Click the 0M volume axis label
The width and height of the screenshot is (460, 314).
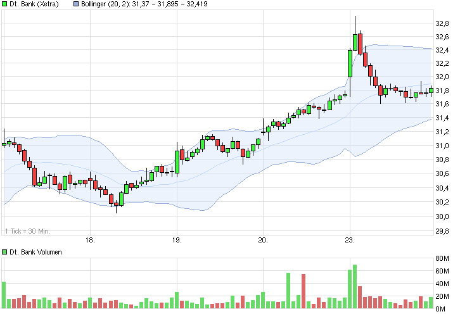440,309
